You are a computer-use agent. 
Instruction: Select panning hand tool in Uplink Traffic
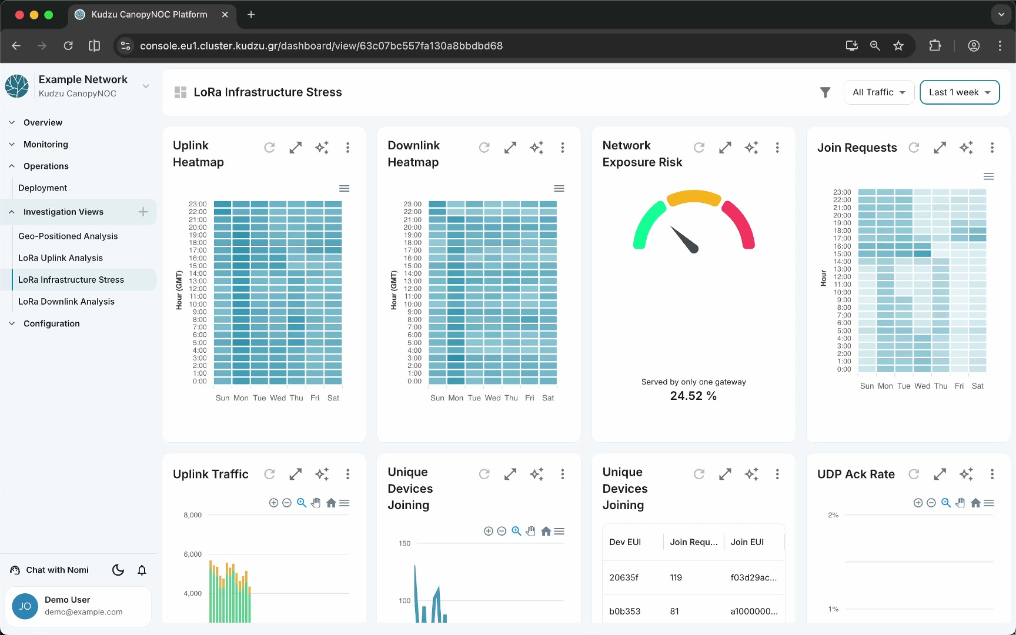pos(316,503)
